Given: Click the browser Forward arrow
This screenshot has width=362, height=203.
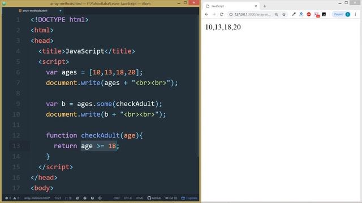Looking at the screenshot, I should point(214,14).
